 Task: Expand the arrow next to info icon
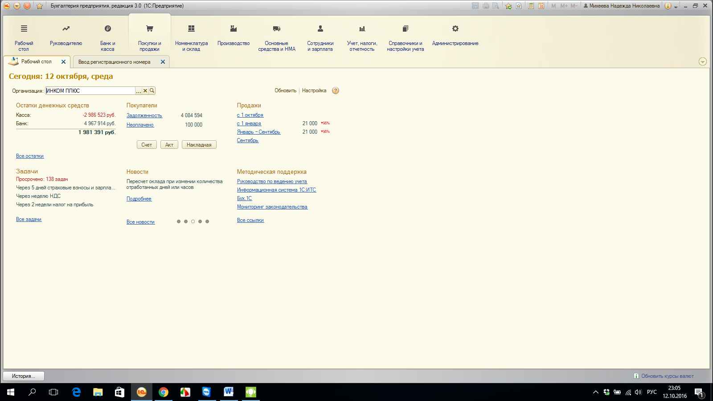click(676, 7)
